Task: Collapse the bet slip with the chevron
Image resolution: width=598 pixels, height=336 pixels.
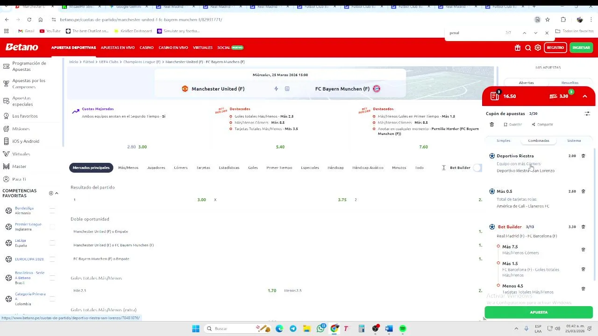Action: pyautogui.click(x=585, y=96)
